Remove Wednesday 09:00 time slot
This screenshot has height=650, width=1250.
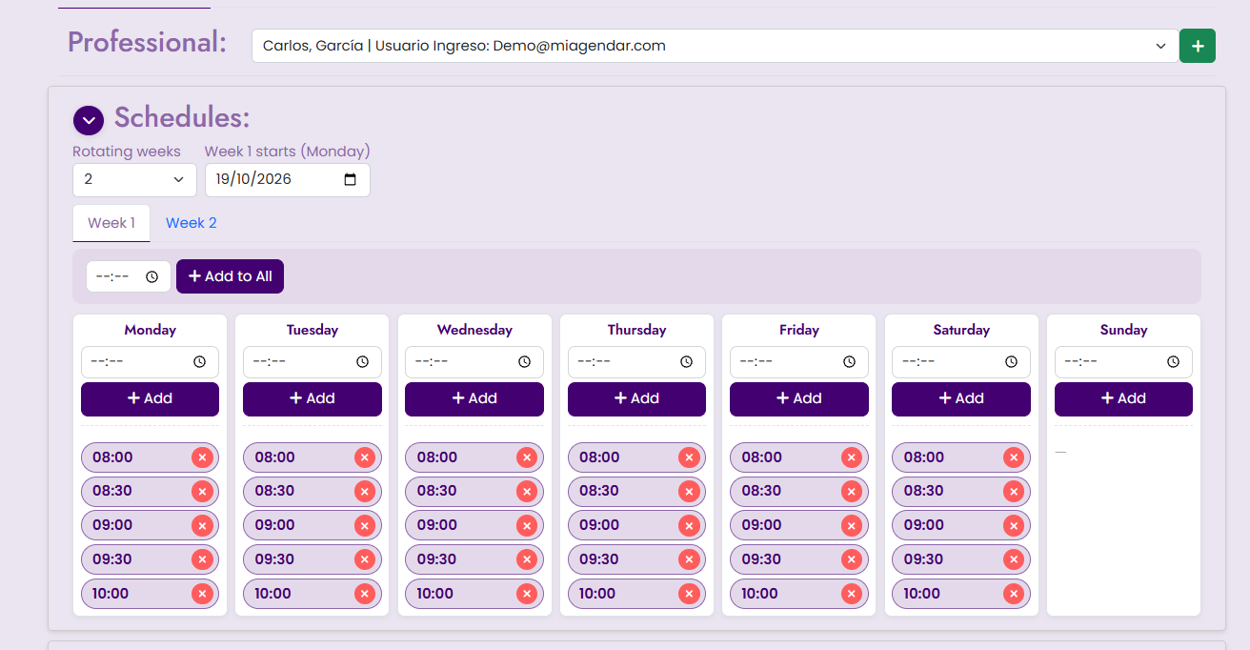[526, 525]
